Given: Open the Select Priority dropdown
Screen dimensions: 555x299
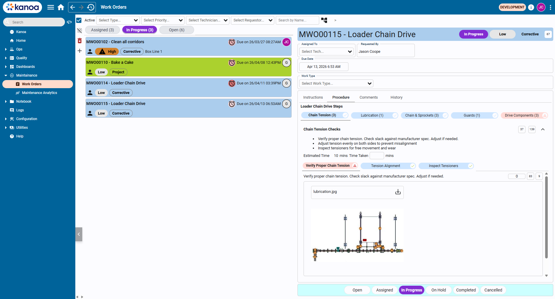Looking at the screenshot, I should [x=163, y=20].
